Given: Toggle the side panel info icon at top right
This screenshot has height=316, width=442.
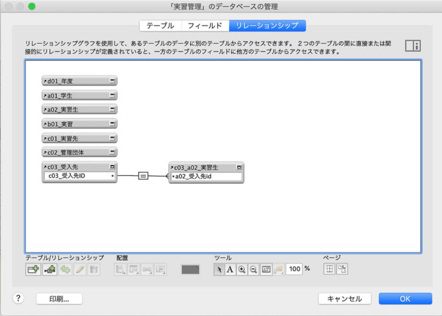Looking at the screenshot, I should 413,45.
